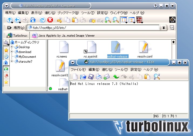Viewport: 193px width, 136px height.
Task: Click the KDE gear animation icon
Action: [172, 20]
